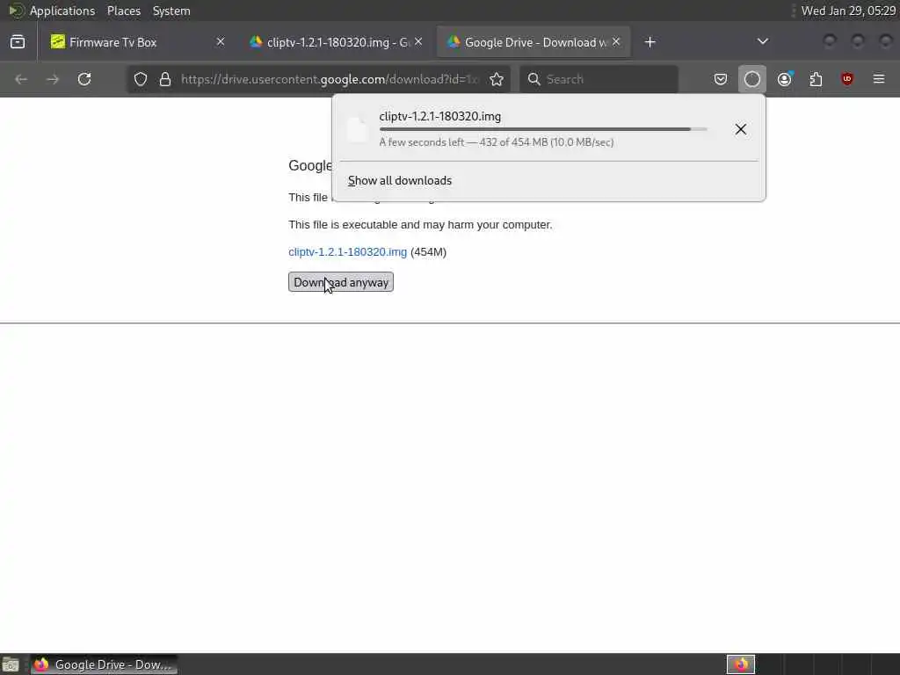The image size is (900, 675).
Task: Click the download progress bar
Action: 543,129
